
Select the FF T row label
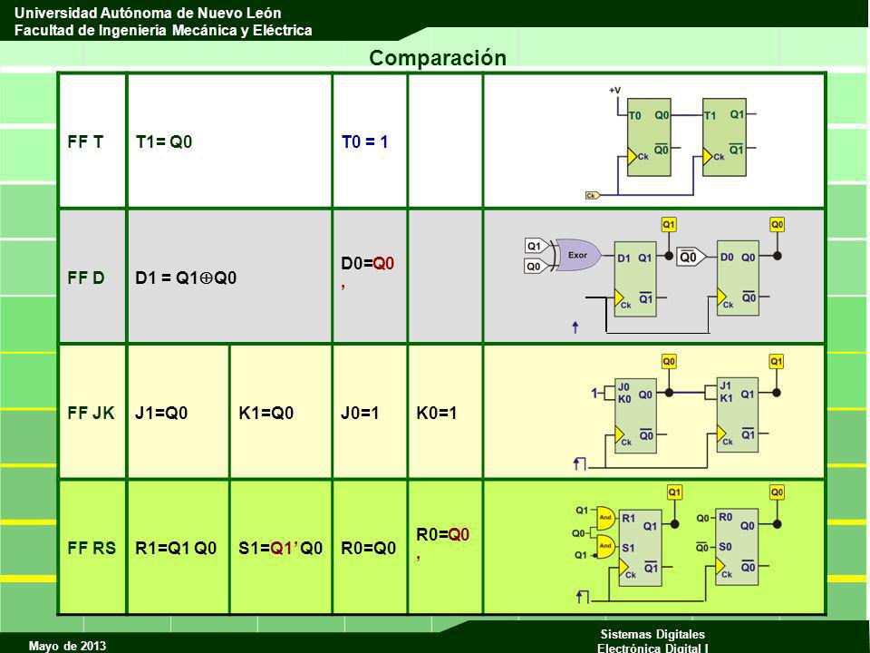pos(85,142)
